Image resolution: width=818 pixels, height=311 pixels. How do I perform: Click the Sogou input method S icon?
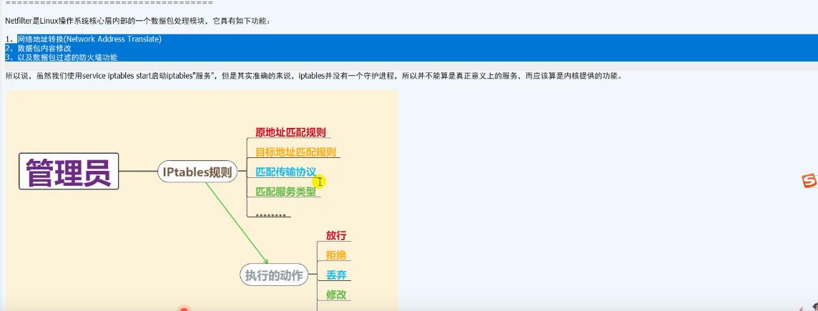(810, 181)
